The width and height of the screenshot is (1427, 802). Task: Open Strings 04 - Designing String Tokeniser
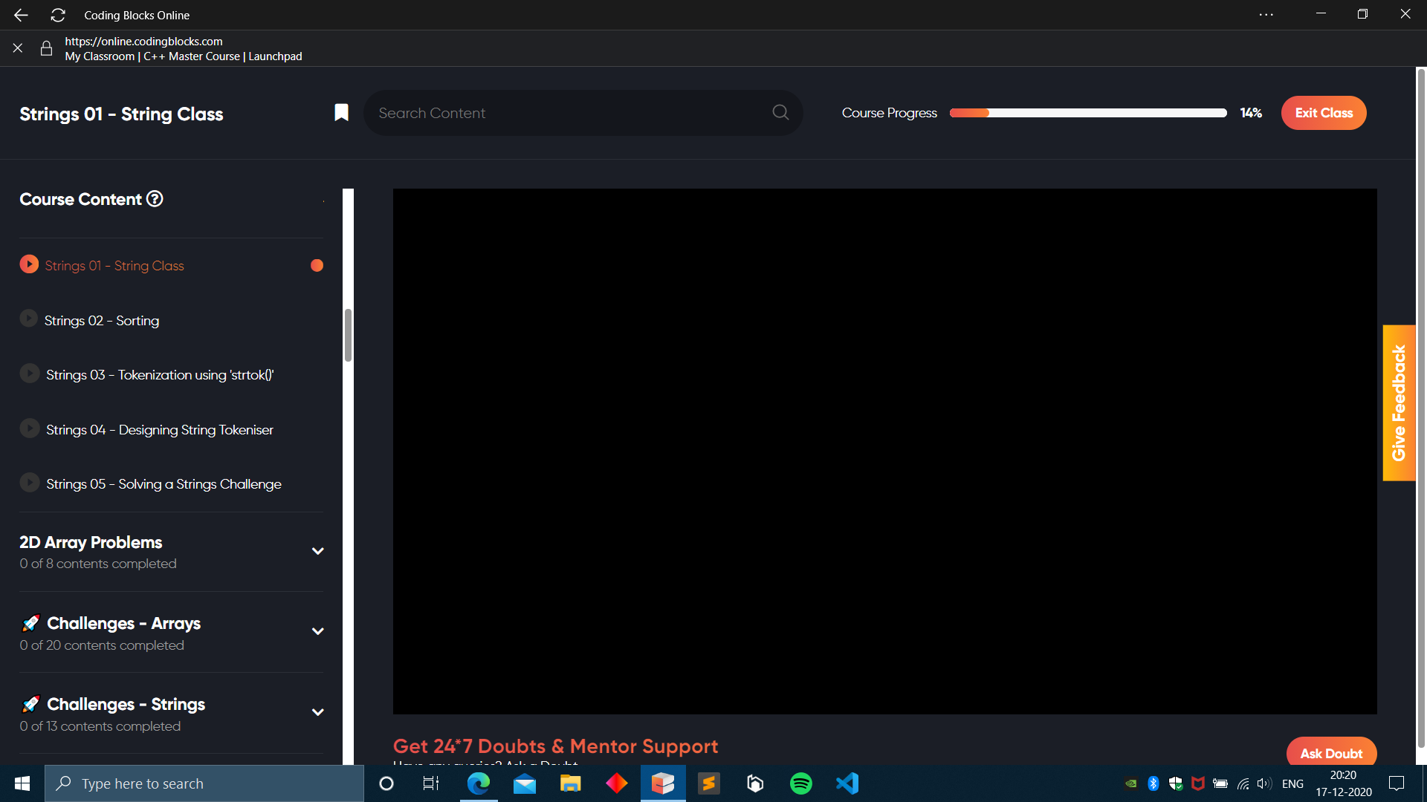tap(159, 430)
